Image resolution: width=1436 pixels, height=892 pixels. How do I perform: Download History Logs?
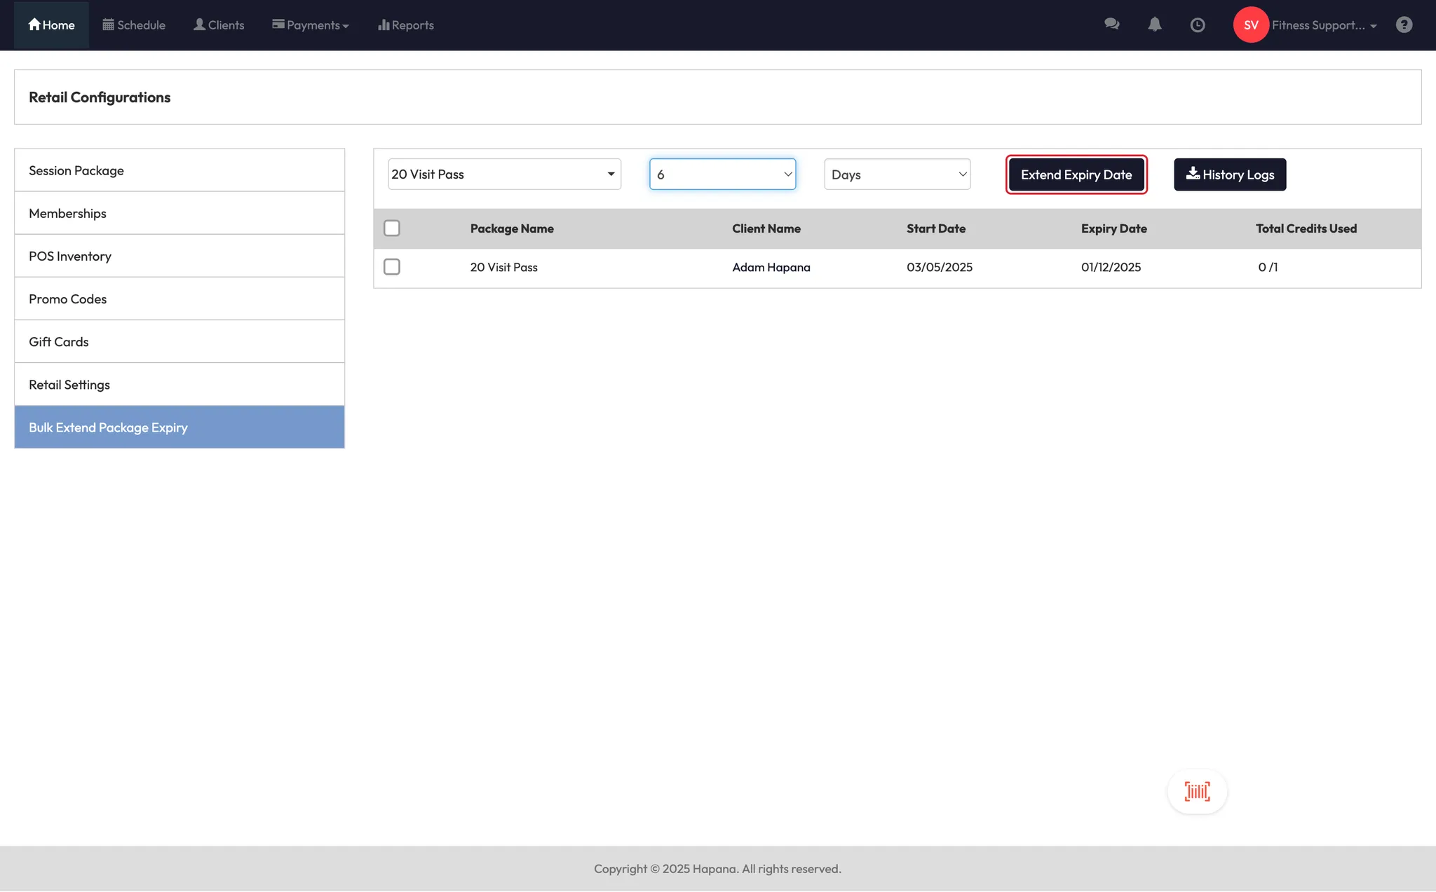(x=1229, y=174)
